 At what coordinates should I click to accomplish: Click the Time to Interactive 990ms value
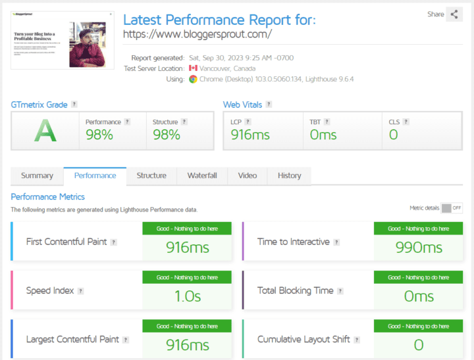419,248
